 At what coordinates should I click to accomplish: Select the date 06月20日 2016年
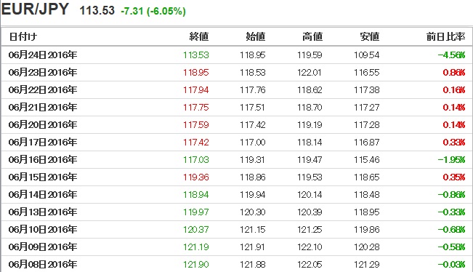[x=43, y=124]
